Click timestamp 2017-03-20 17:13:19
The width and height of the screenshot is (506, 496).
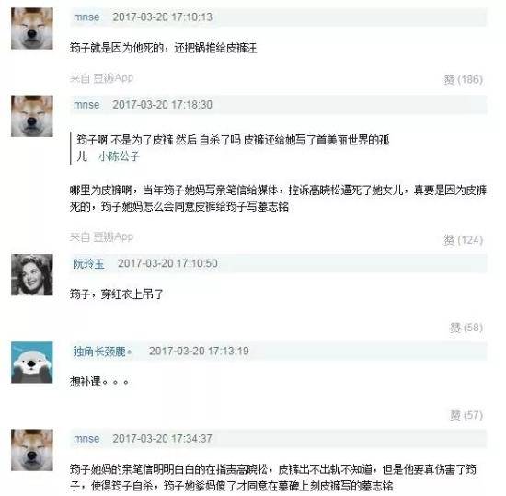coord(199,352)
